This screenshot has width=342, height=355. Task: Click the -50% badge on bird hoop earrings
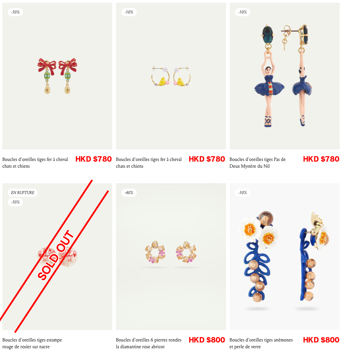point(129,12)
